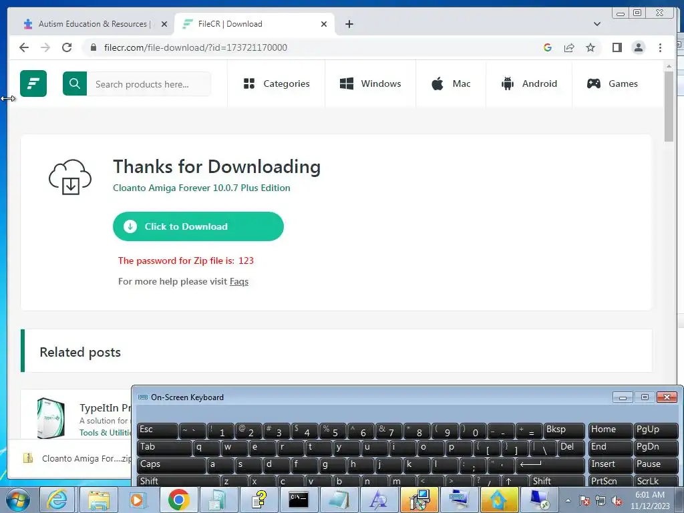Click the Esc key on On-Screen Keyboard
684x513 pixels.
(x=158, y=431)
